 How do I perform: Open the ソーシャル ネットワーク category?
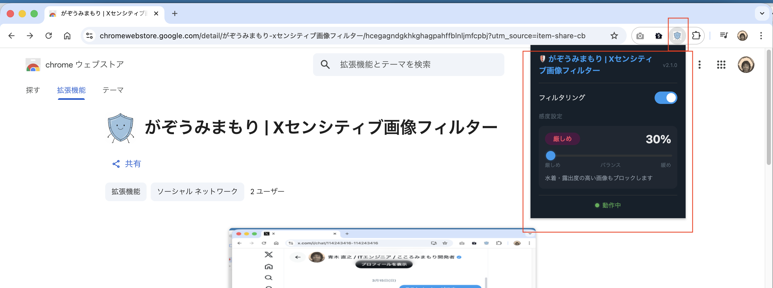(x=197, y=191)
